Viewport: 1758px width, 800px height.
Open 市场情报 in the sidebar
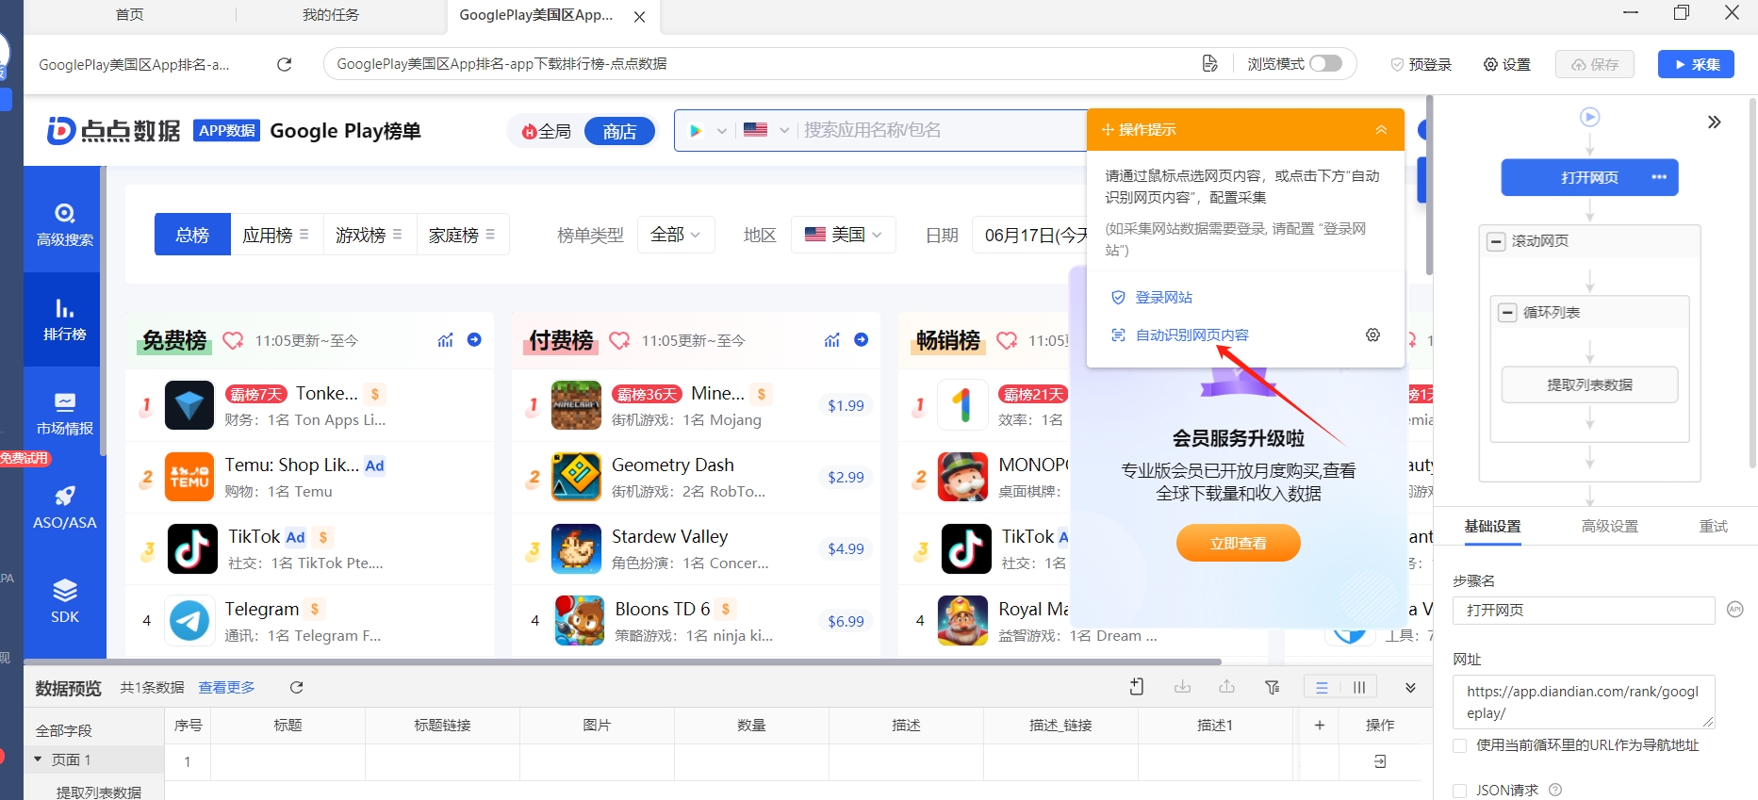[65, 413]
